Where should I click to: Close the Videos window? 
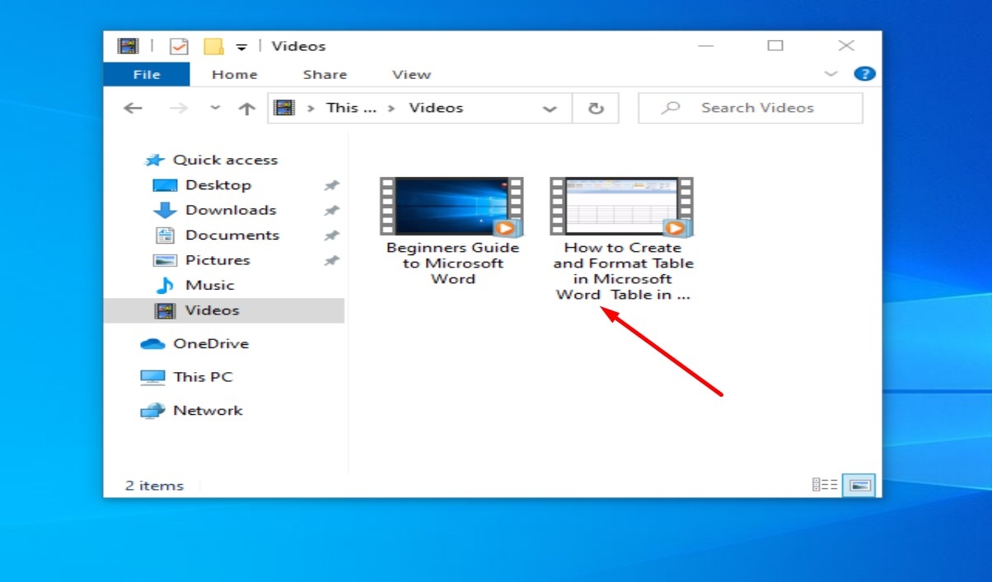pyautogui.click(x=846, y=46)
